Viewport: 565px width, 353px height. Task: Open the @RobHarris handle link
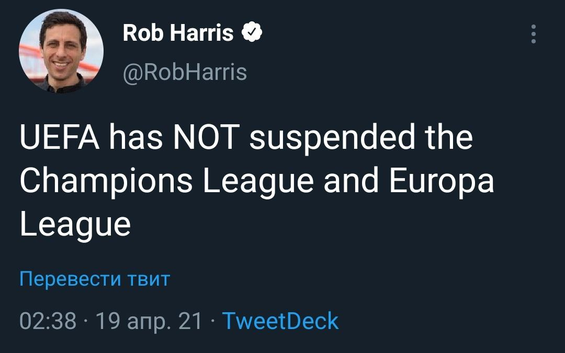click(x=185, y=72)
